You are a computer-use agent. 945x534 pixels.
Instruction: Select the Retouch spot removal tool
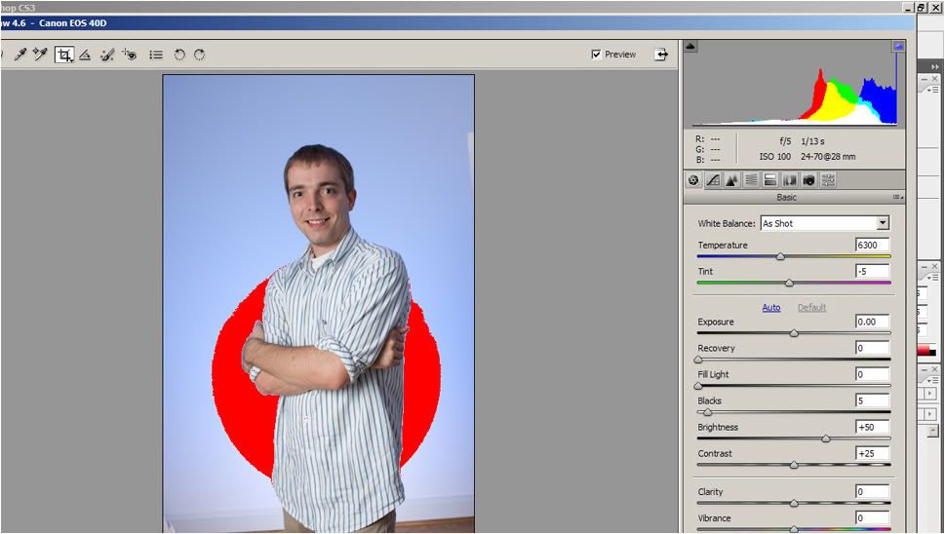pyautogui.click(x=107, y=56)
